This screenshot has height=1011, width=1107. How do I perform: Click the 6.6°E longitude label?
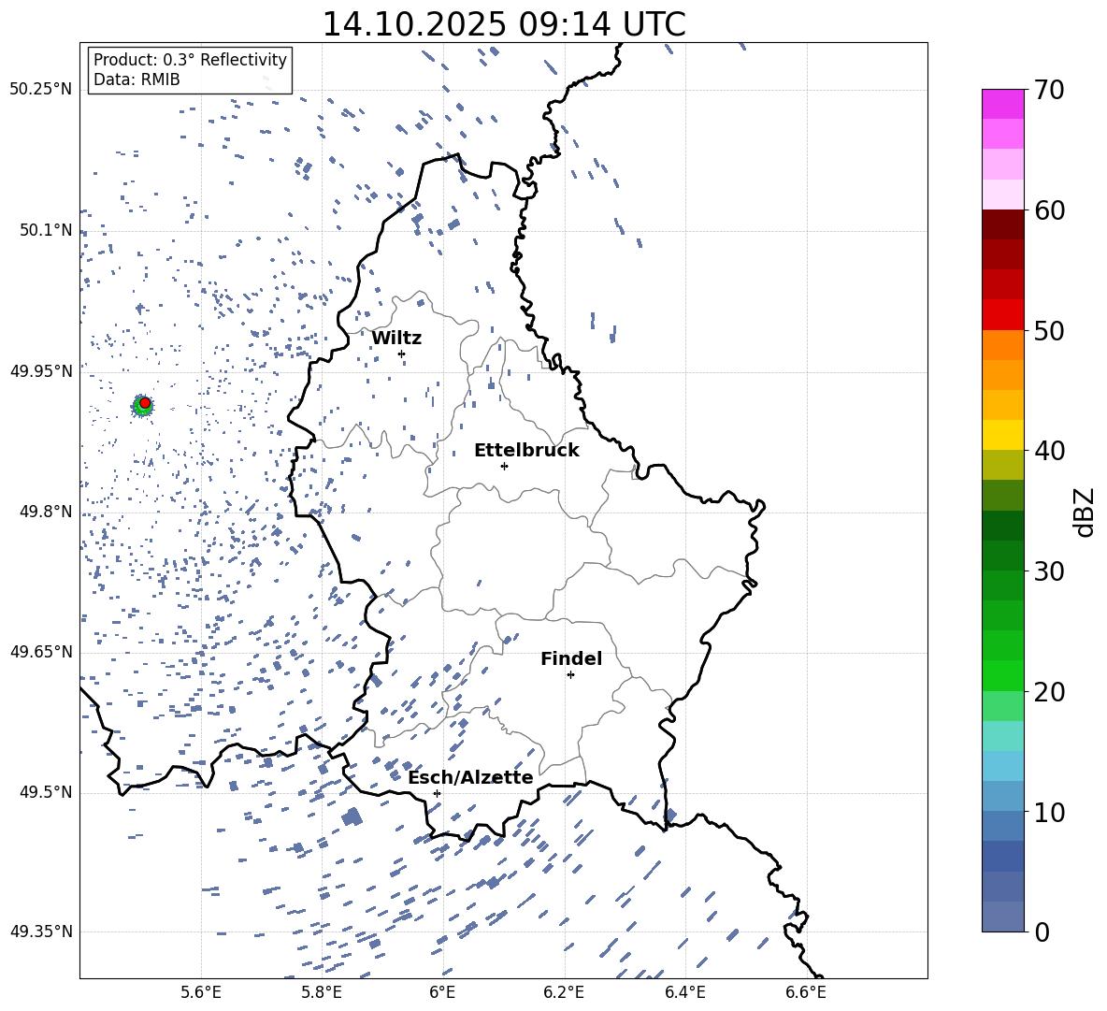[806, 992]
